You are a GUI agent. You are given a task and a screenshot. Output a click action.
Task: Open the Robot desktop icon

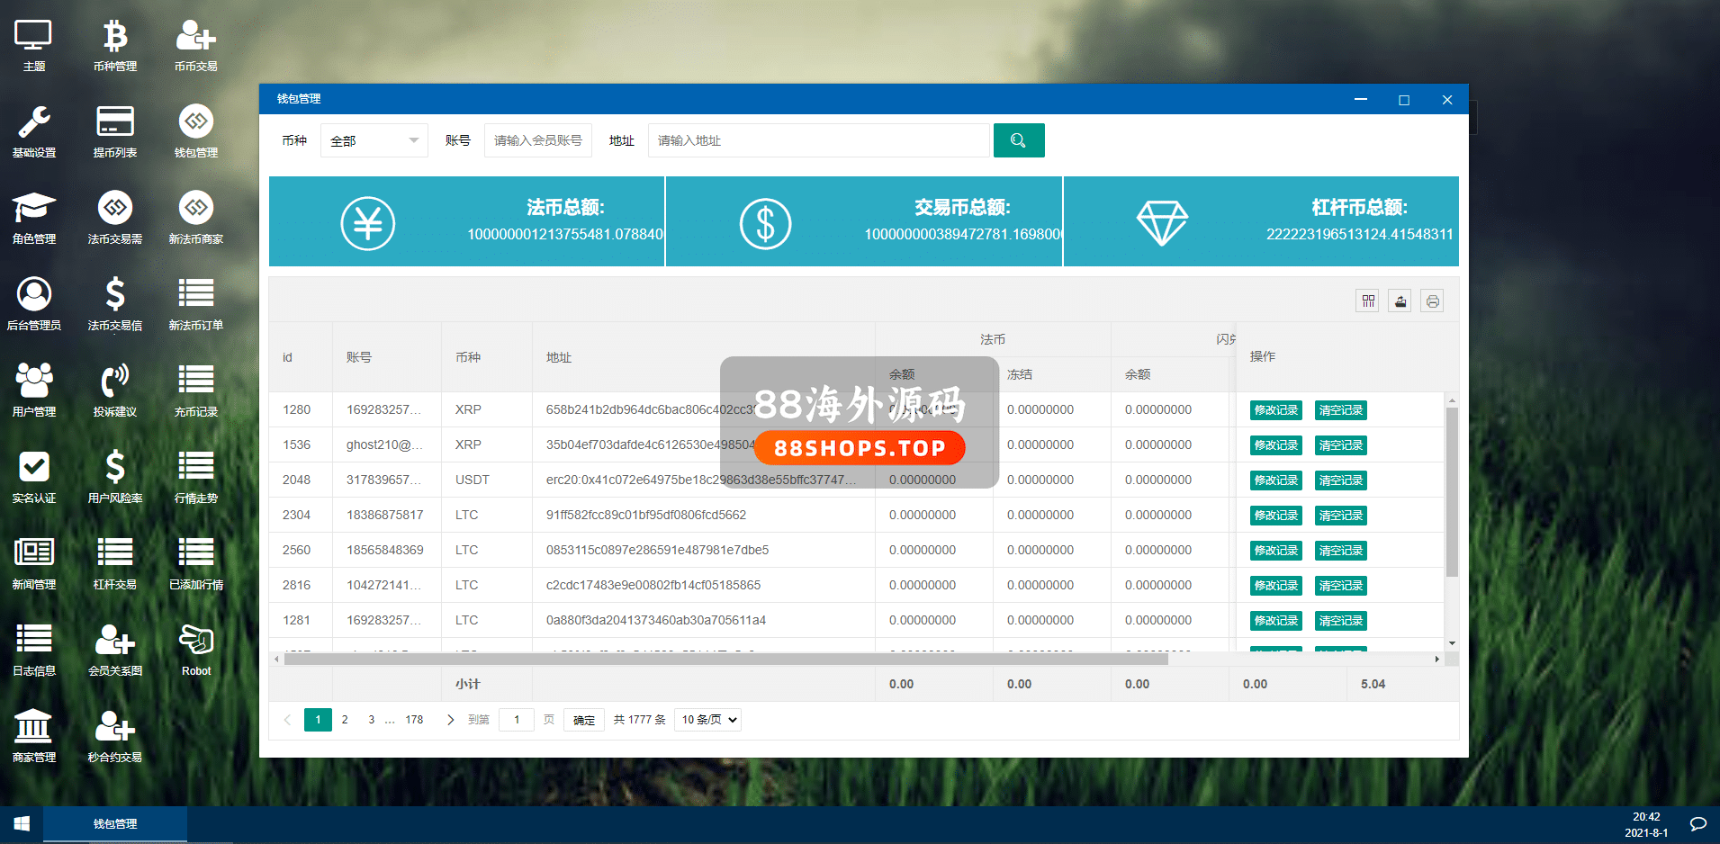coord(196,650)
